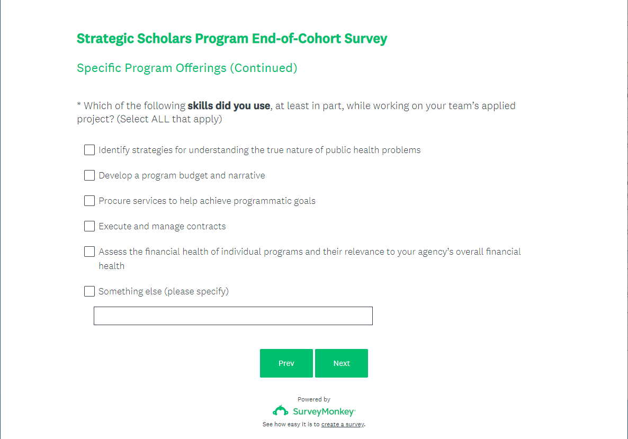Click the 'Powered by' text
628x439 pixels.
(x=314, y=399)
